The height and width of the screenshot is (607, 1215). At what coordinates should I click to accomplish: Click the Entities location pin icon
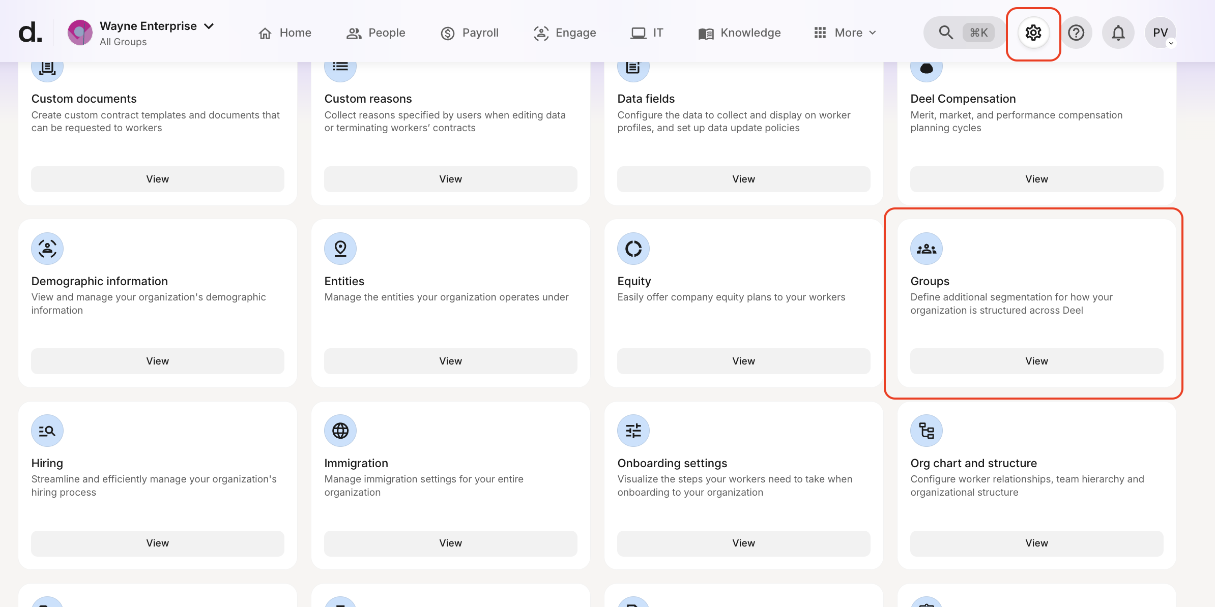point(340,249)
